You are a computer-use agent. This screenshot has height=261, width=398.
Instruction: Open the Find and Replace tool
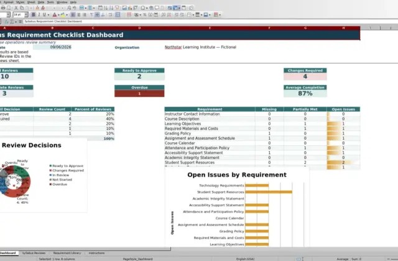pyautogui.click(x=69, y=8)
